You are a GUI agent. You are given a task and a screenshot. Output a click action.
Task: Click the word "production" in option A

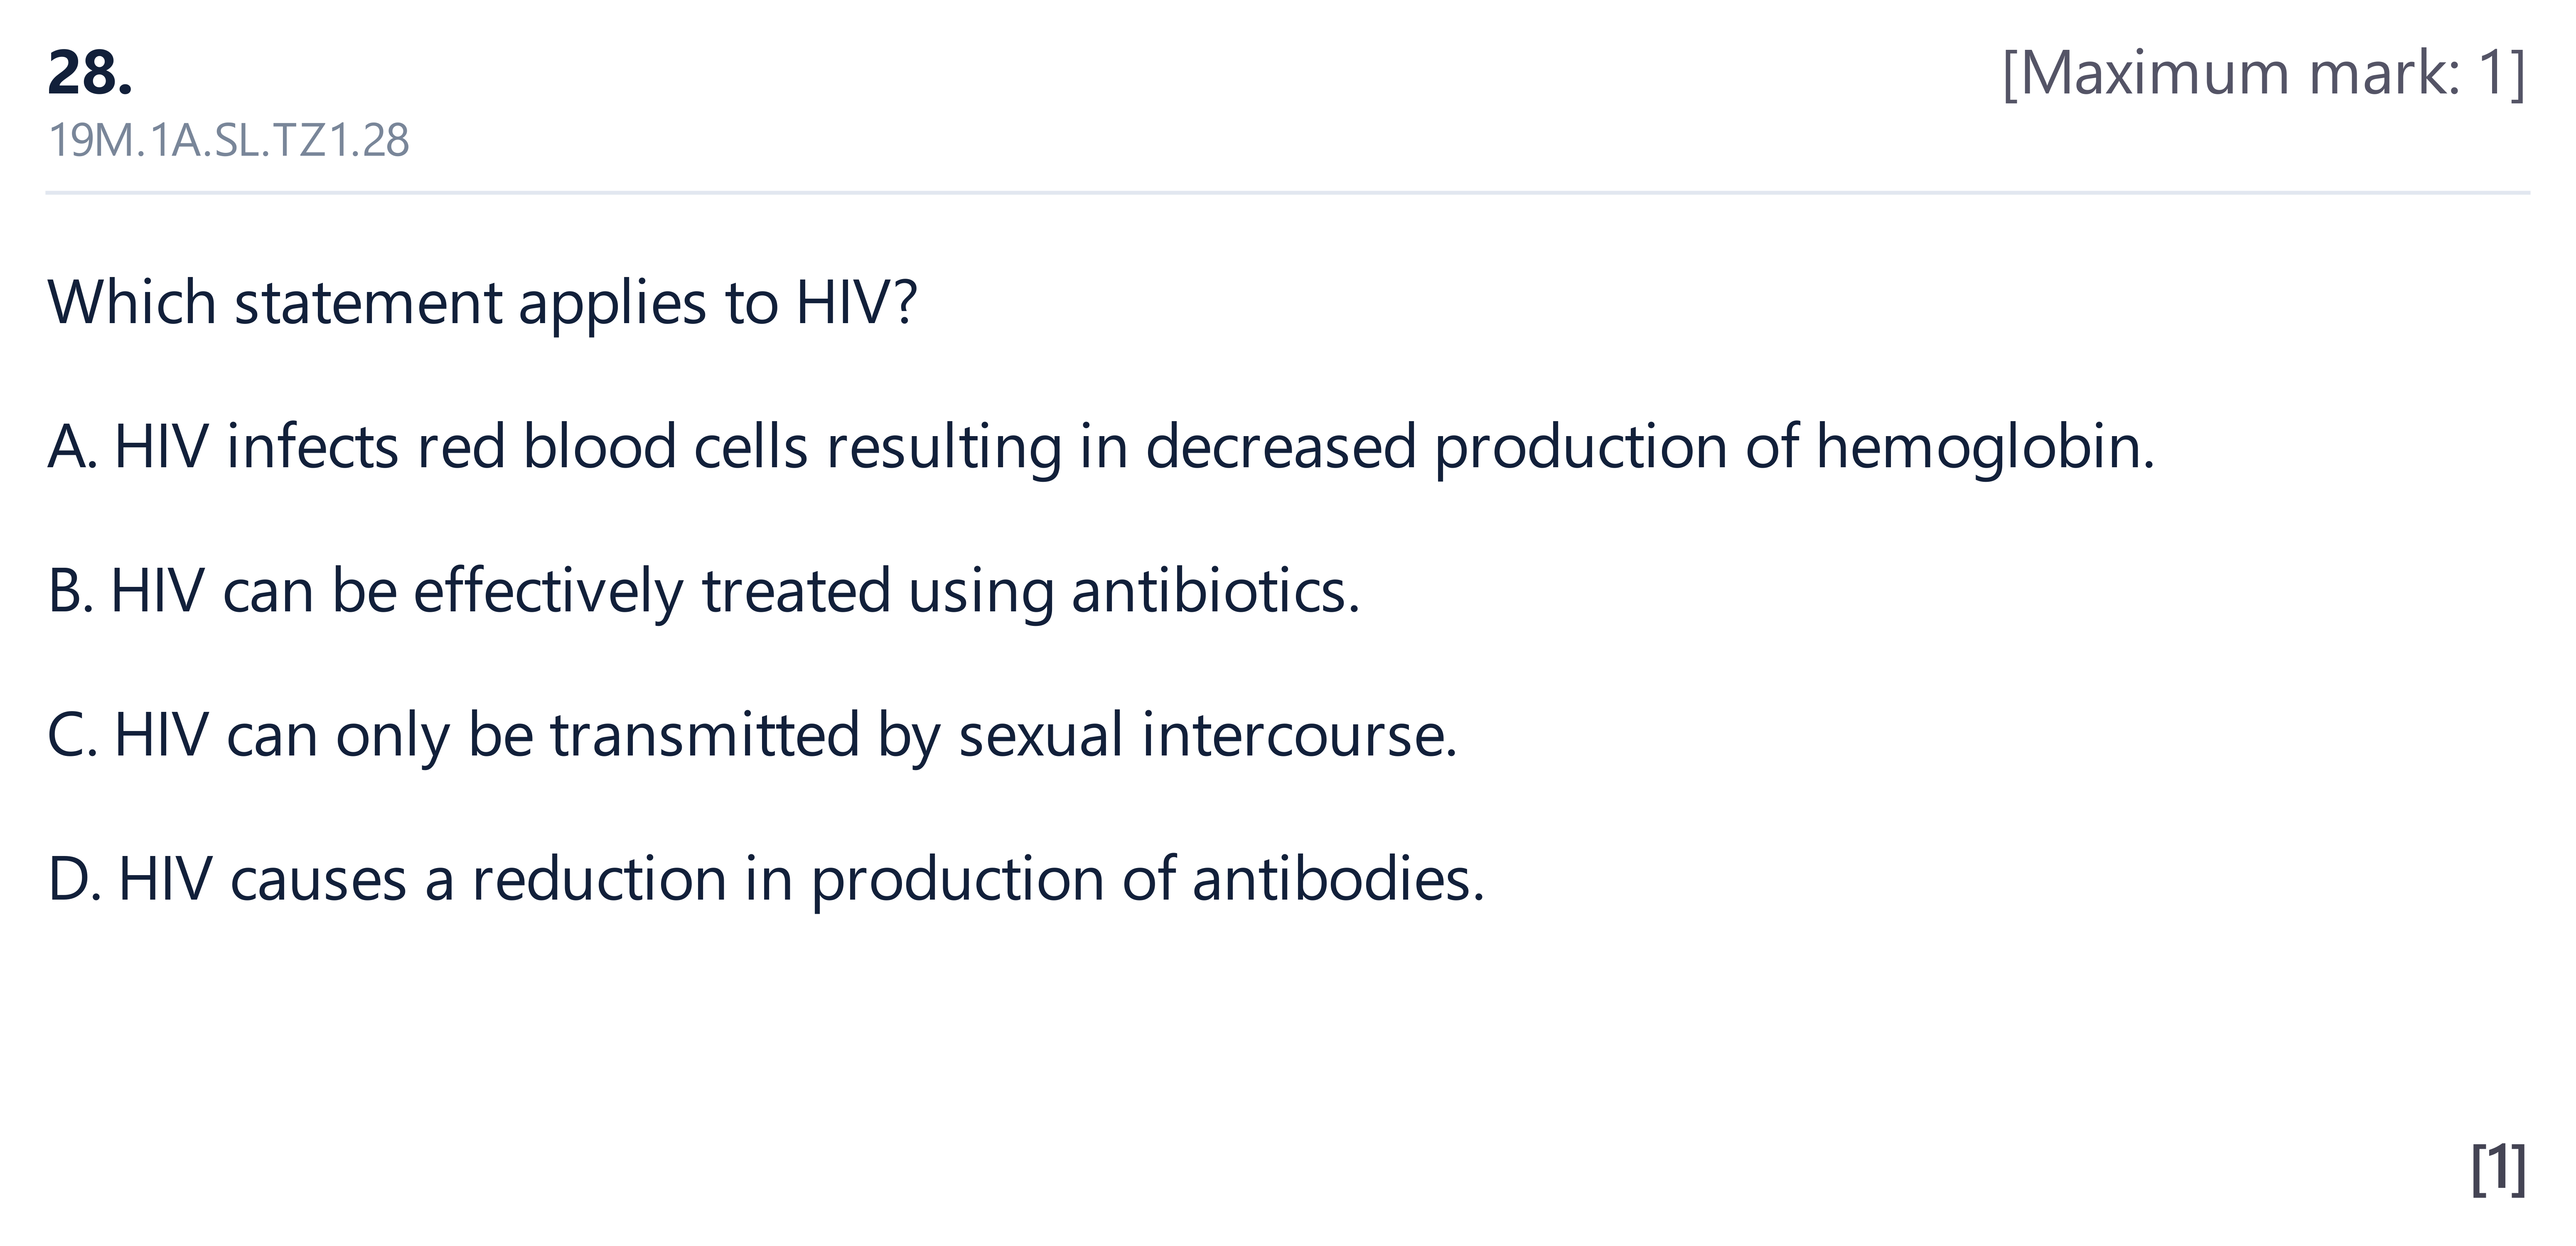coord(1581,447)
